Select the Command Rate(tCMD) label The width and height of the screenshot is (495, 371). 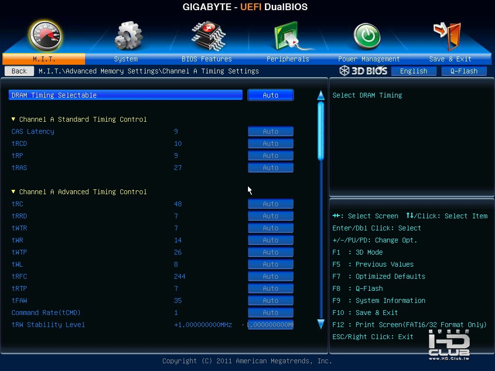(46, 313)
